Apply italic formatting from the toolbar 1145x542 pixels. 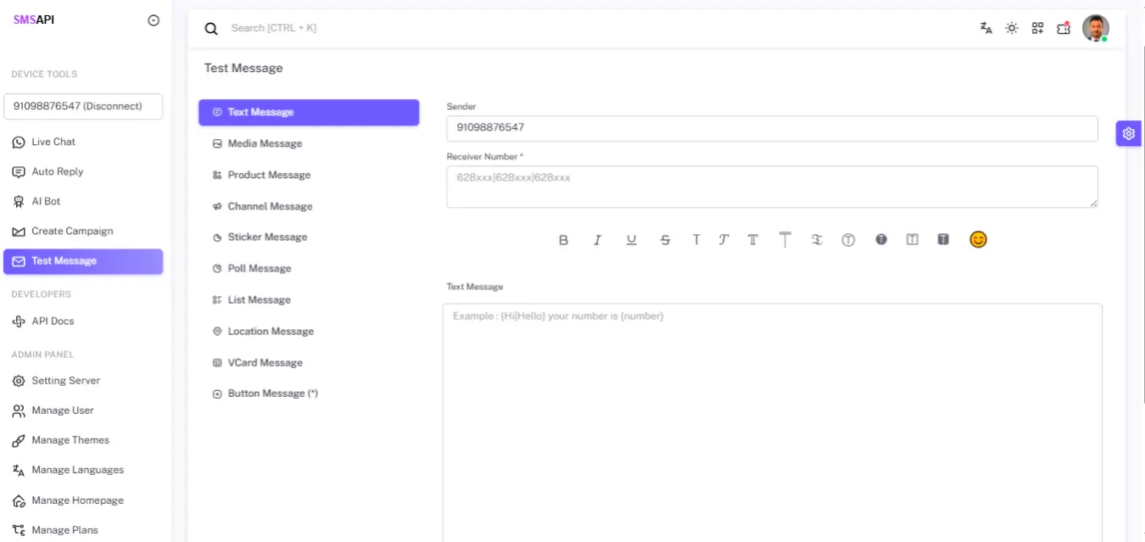tap(597, 240)
